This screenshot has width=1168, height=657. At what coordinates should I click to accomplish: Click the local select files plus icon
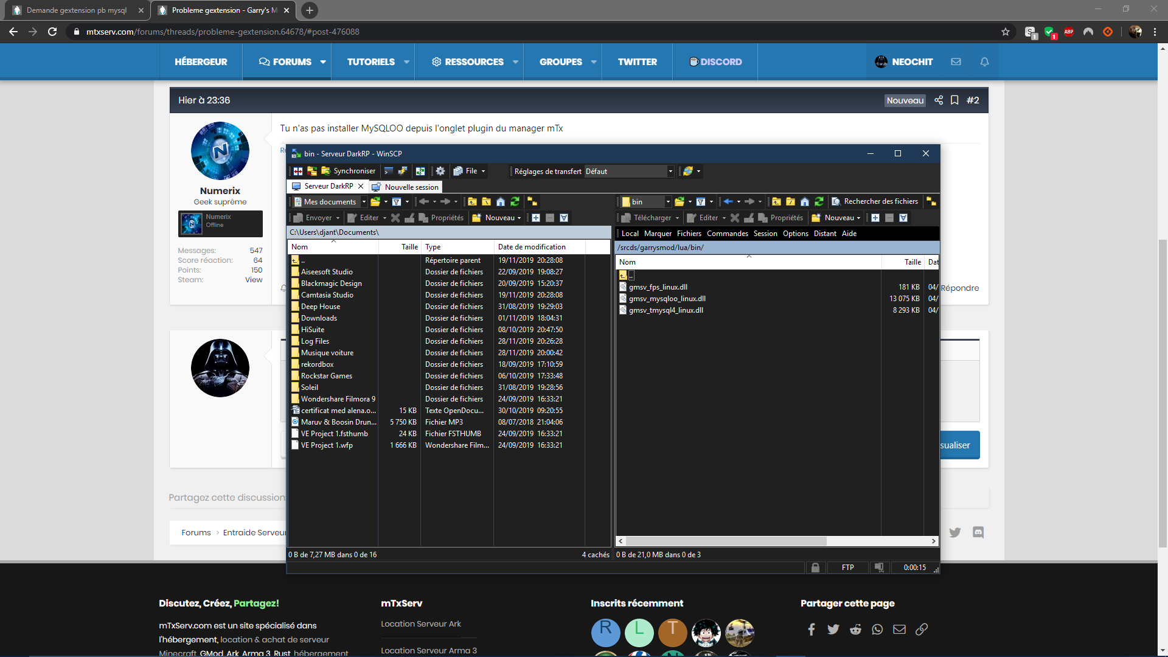tap(536, 218)
